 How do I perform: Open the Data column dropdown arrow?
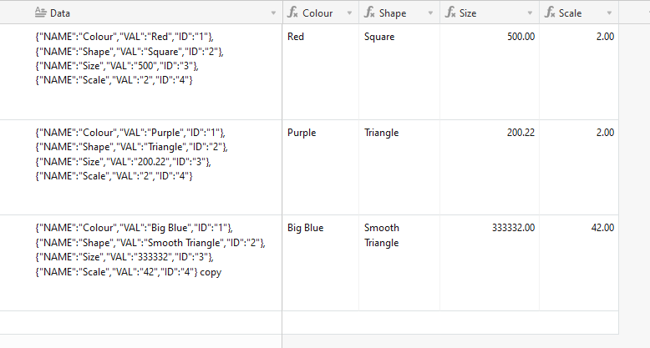coord(273,13)
